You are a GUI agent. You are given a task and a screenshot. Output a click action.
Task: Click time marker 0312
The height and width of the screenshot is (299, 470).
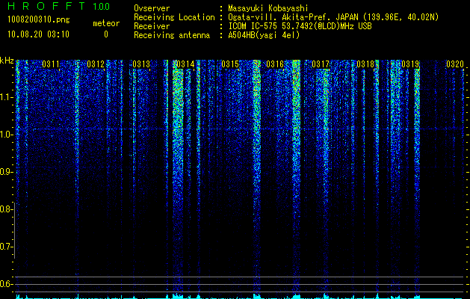click(x=96, y=64)
